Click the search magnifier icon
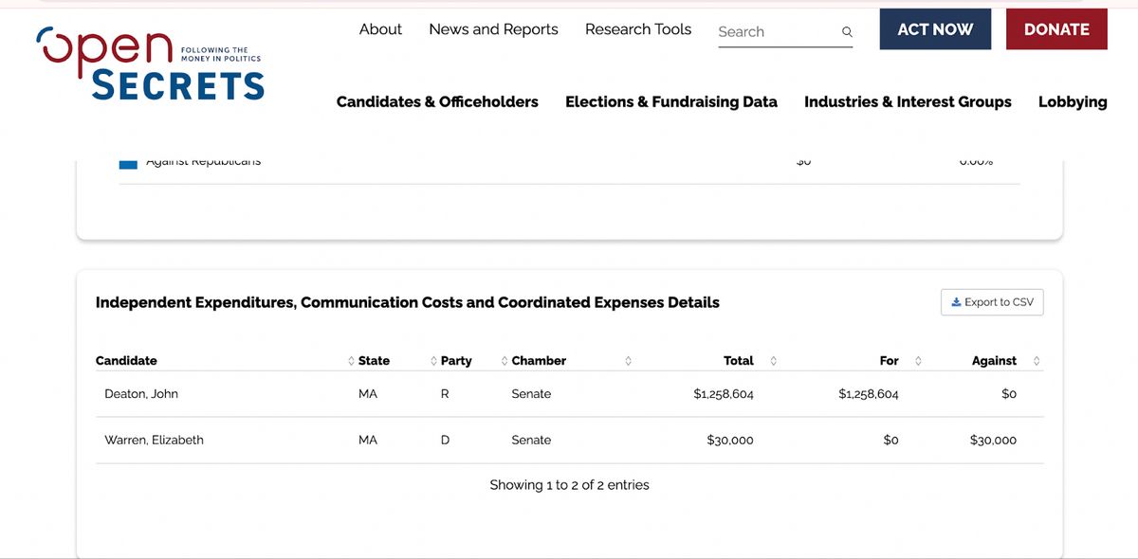Image resolution: width=1138 pixels, height=559 pixels. click(x=847, y=32)
